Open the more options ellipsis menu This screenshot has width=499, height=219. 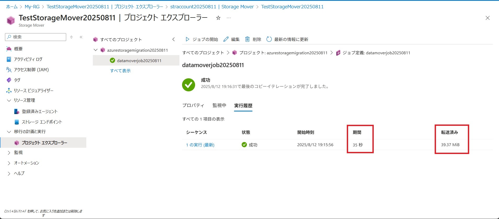tap(229, 18)
